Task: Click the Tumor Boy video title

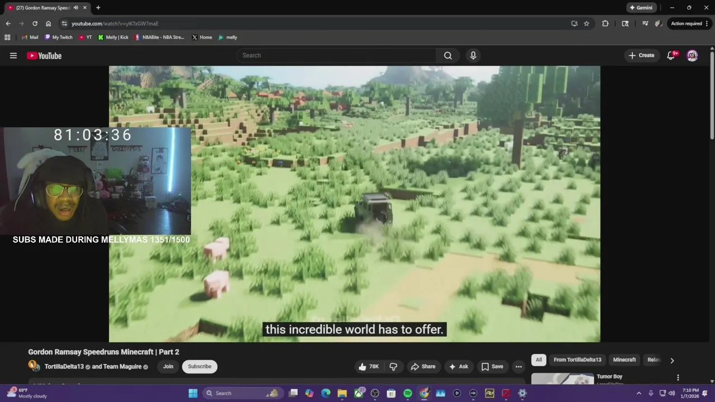Action: coord(609,376)
